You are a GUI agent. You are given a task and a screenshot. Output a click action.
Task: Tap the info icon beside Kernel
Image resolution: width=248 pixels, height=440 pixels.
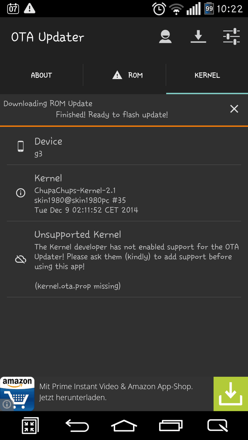(x=20, y=193)
